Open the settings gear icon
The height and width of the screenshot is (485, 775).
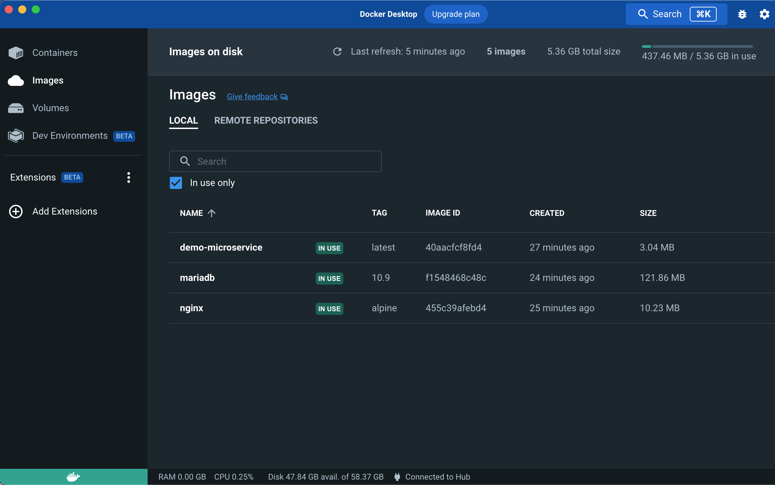[764, 14]
